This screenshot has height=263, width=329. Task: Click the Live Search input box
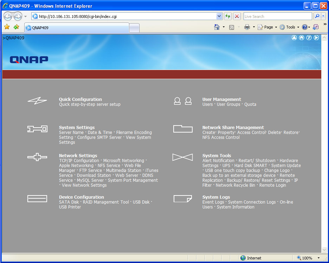pyautogui.click(x=278, y=17)
